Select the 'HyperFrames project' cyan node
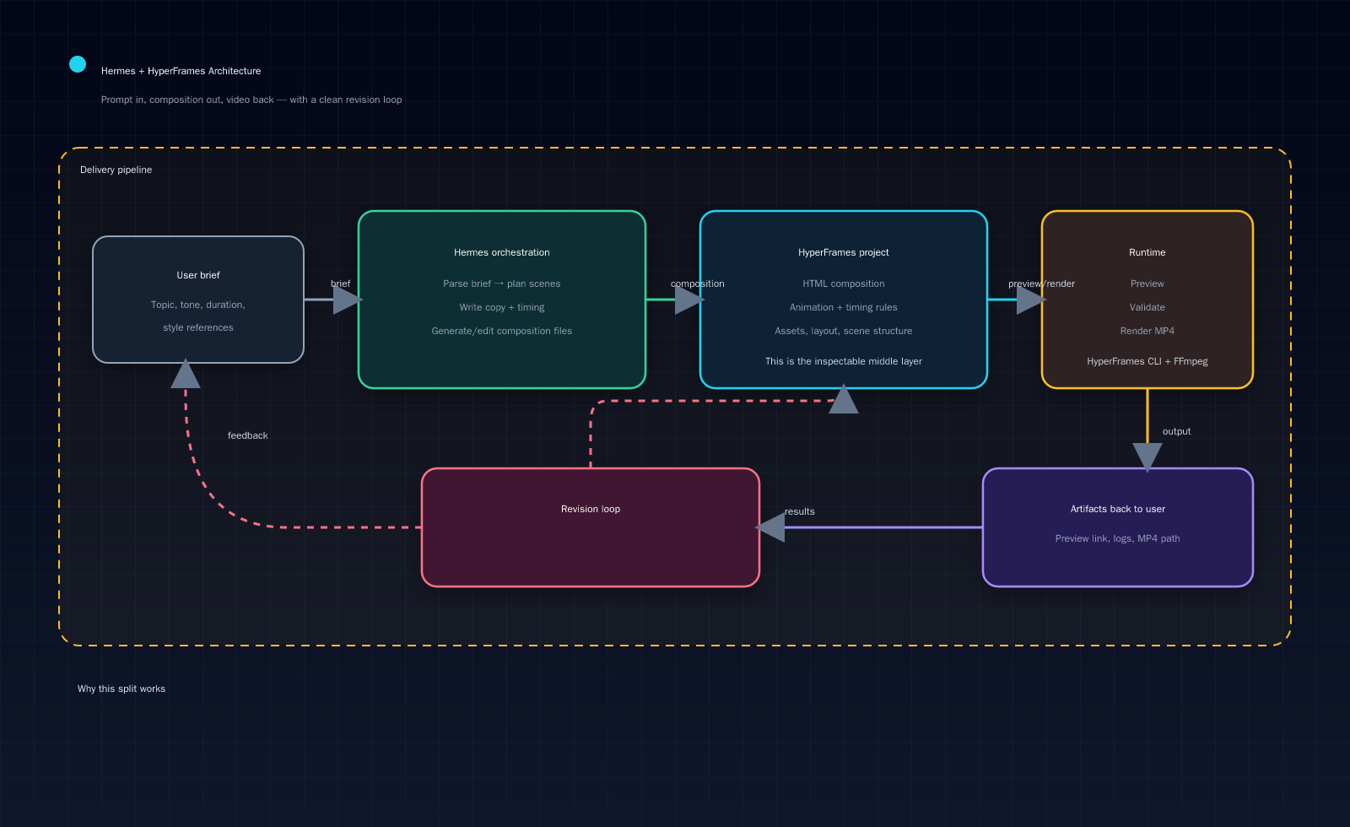 click(843, 300)
